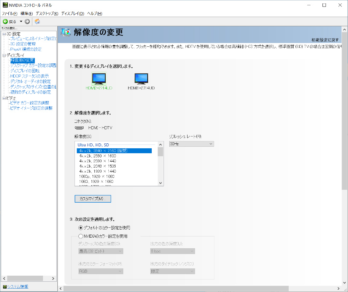Image resolution: width=348 pixels, height=292 pixels.
Task: Click the HDMI connector icon
Action: pyautogui.click(x=79, y=128)
